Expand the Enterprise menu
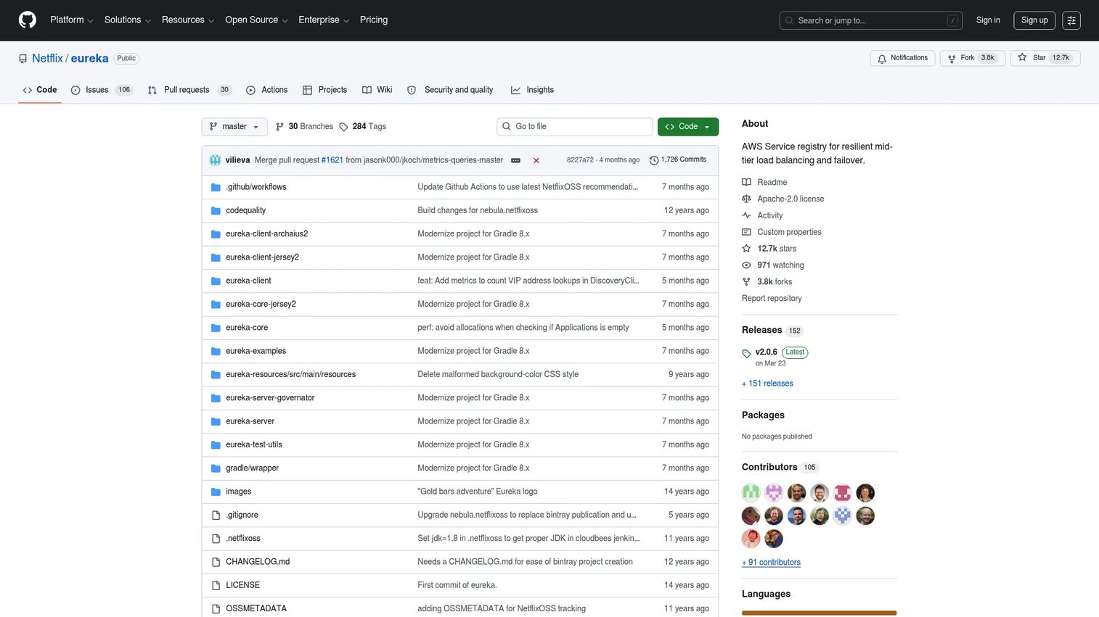Image resolution: width=1099 pixels, height=617 pixels. point(324,20)
